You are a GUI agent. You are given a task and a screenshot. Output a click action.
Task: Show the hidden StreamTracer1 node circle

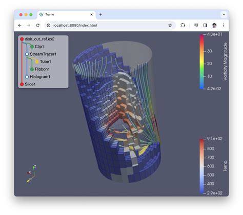point(27,54)
